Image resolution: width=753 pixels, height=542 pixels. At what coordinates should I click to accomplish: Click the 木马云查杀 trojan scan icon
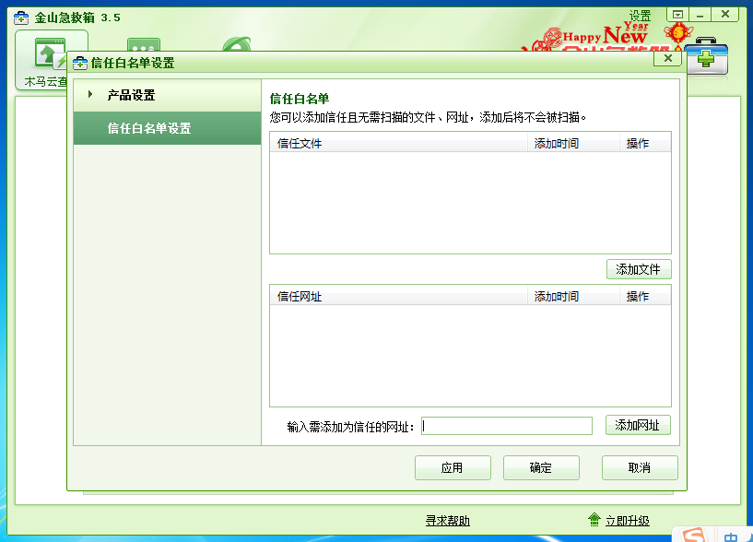[51, 55]
